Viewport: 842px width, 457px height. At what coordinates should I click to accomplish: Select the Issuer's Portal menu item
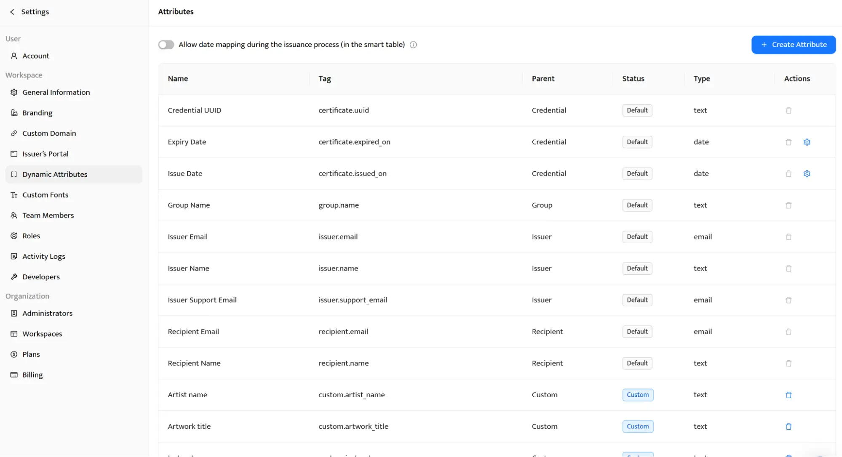coord(45,154)
